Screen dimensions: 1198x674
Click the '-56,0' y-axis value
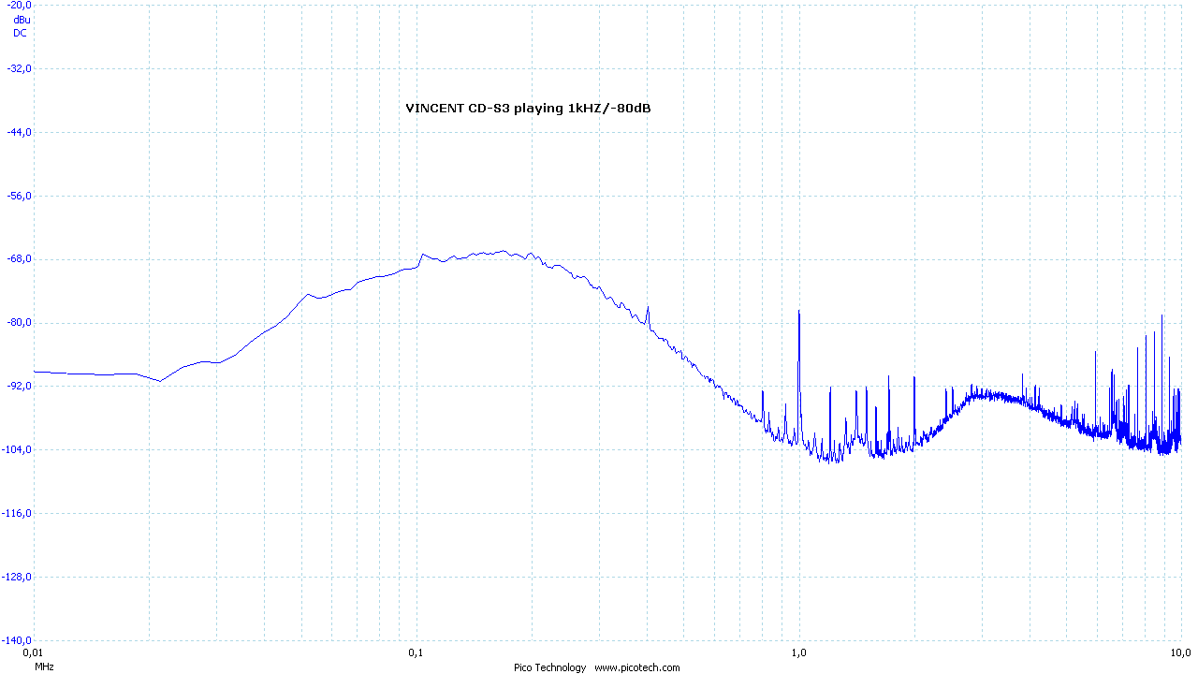[20, 196]
